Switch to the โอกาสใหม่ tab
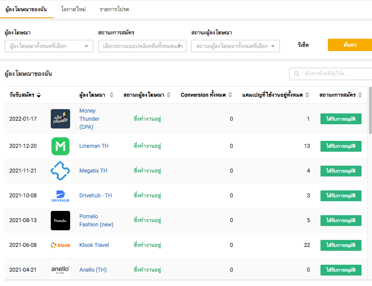The width and height of the screenshot is (372, 286). coord(73,9)
